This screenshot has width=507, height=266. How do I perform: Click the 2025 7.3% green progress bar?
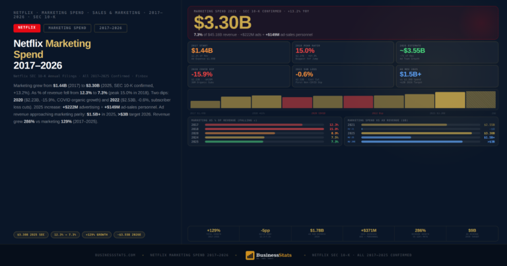(264, 141)
